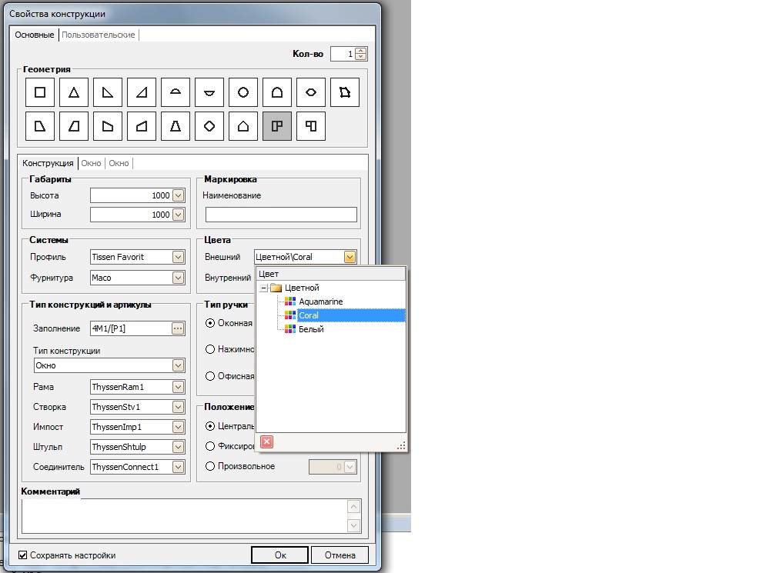Select the house-shaped pentagon geometry
The height and width of the screenshot is (573, 776).
(x=243, y=126)
